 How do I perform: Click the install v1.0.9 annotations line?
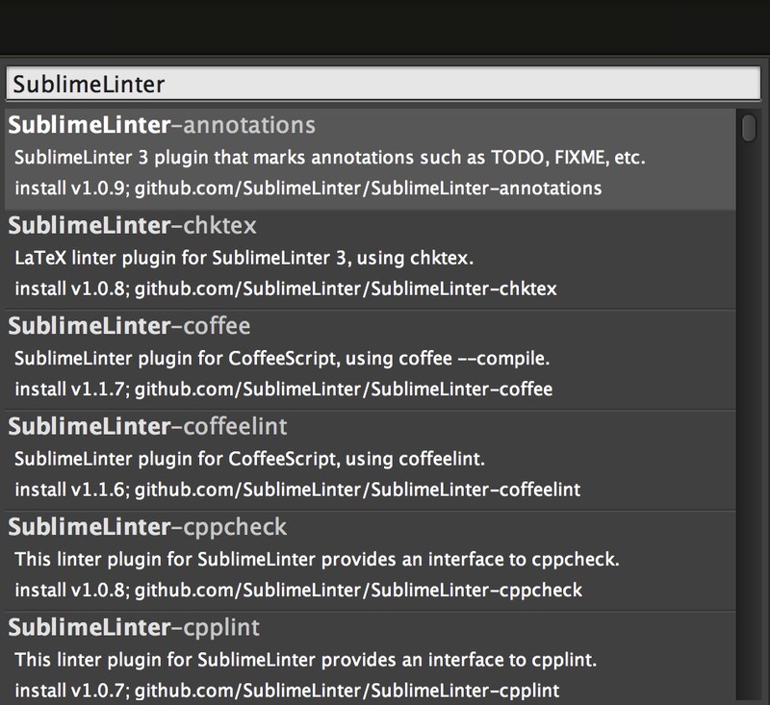pyautogui.click(x=308, y=189)
